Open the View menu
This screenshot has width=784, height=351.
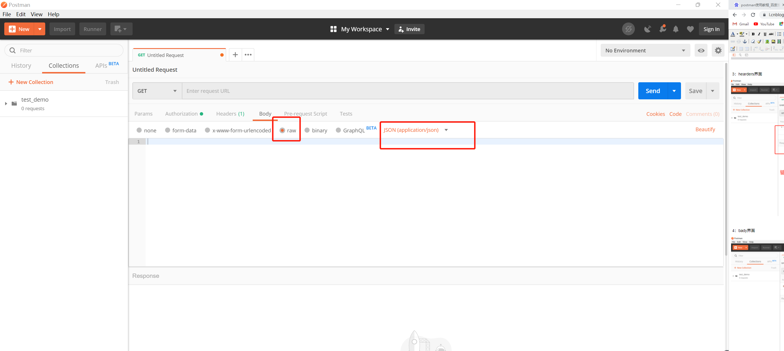click(36, 14)
